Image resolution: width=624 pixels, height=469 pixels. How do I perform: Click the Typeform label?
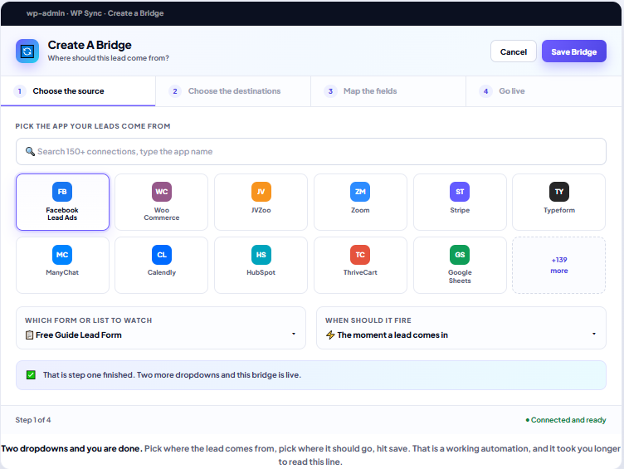pyautogui.click(x=559, y=210)
